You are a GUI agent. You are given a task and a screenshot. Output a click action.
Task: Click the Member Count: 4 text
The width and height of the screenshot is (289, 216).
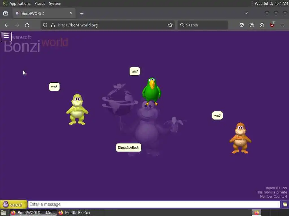pyautogui.click(x=273, y=197)
